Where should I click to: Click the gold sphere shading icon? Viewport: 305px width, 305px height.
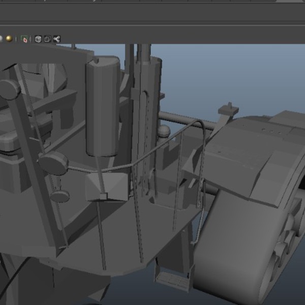tap(9, 39)
